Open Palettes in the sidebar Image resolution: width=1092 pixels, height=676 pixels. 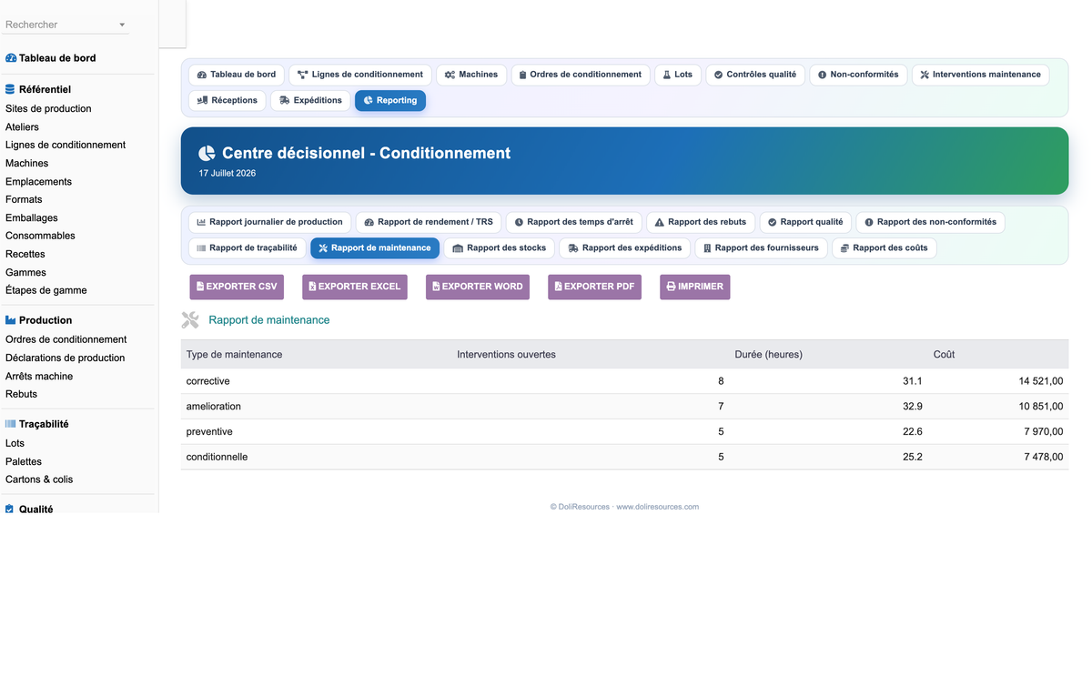(24, 461)
